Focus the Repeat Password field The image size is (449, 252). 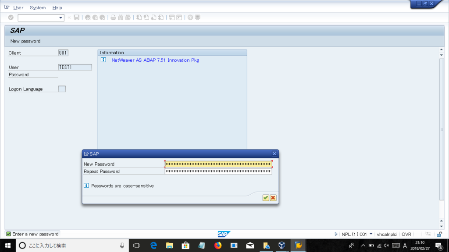point(218,171)
